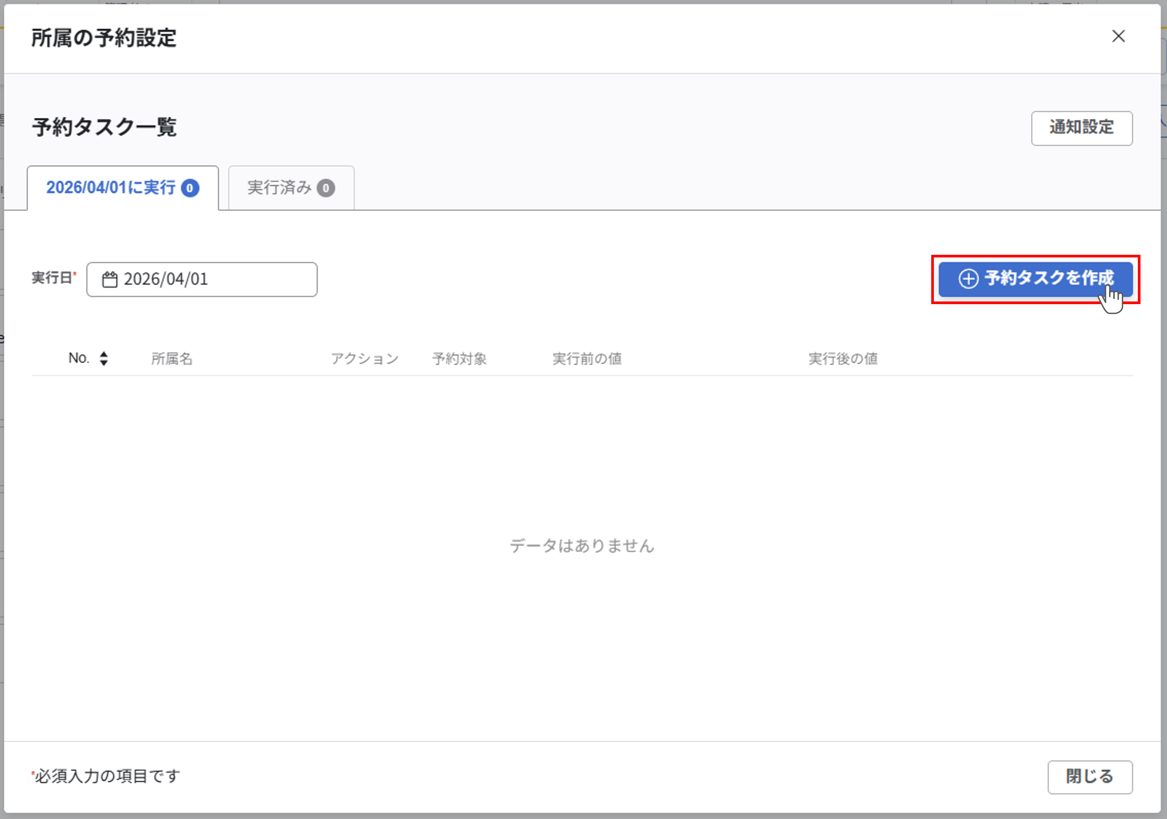Click the 予約対象 column header
1167x819 pixels.
coord(459,359)
